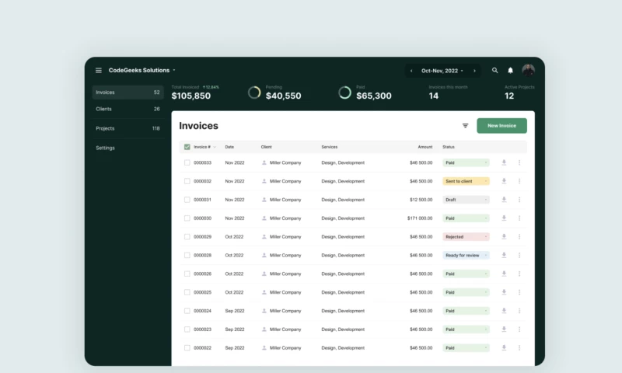
Task: Open more options for invoice 0000026
Action: 519,274
